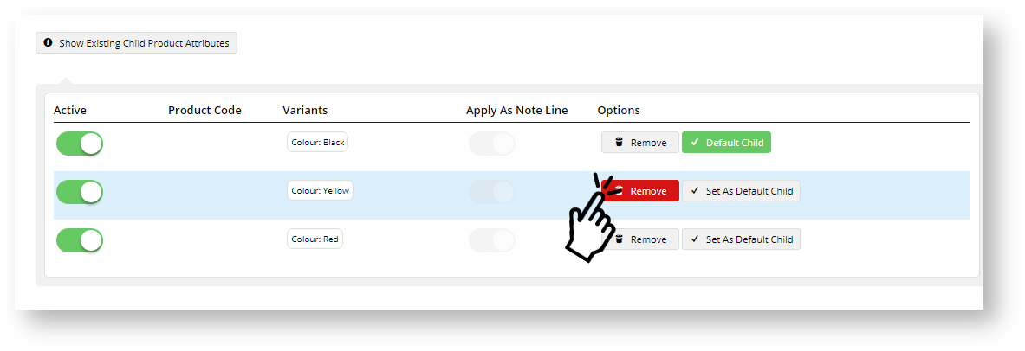Click the checkmark icon in the Colour: Yellow row
The height and width of the screenshot is (351, 1025).
pyautogui.click(x=695, y=191)
